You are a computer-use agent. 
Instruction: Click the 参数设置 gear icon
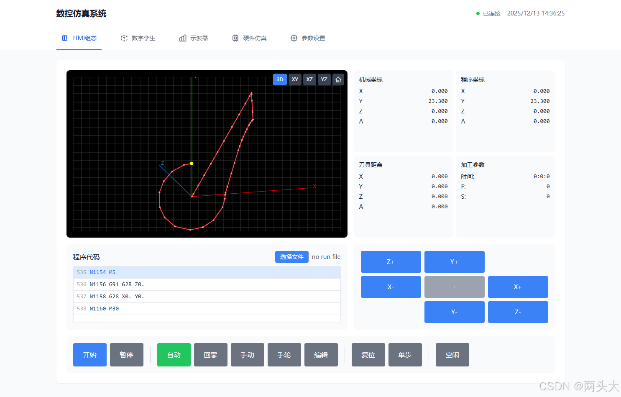click(294, 38)
